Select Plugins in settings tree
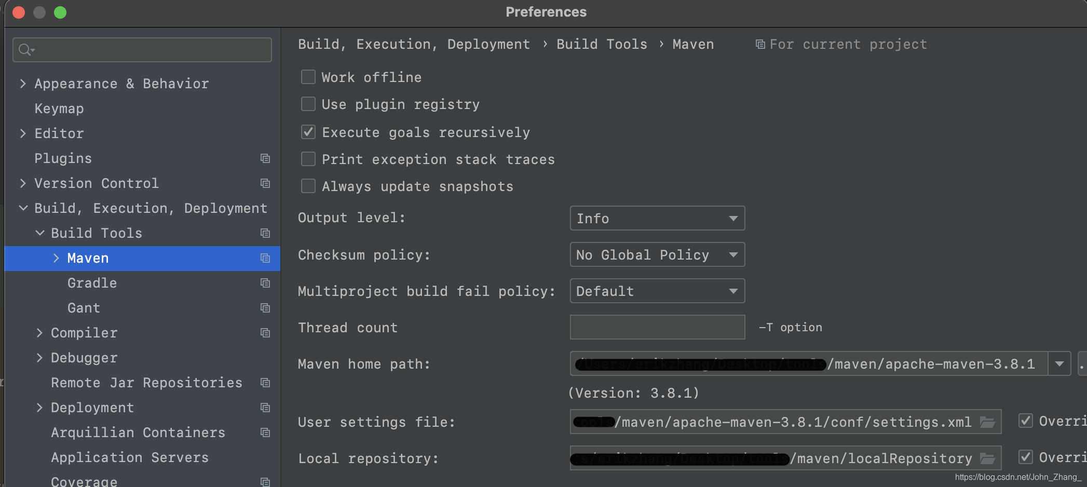This screenshot has width=1087, height=487. 63,158
